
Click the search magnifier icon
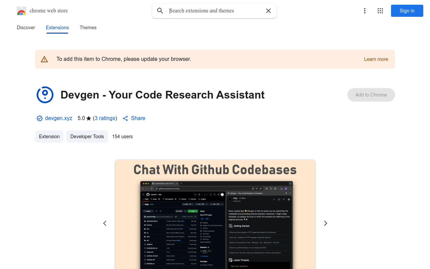[x=160, y=11]
